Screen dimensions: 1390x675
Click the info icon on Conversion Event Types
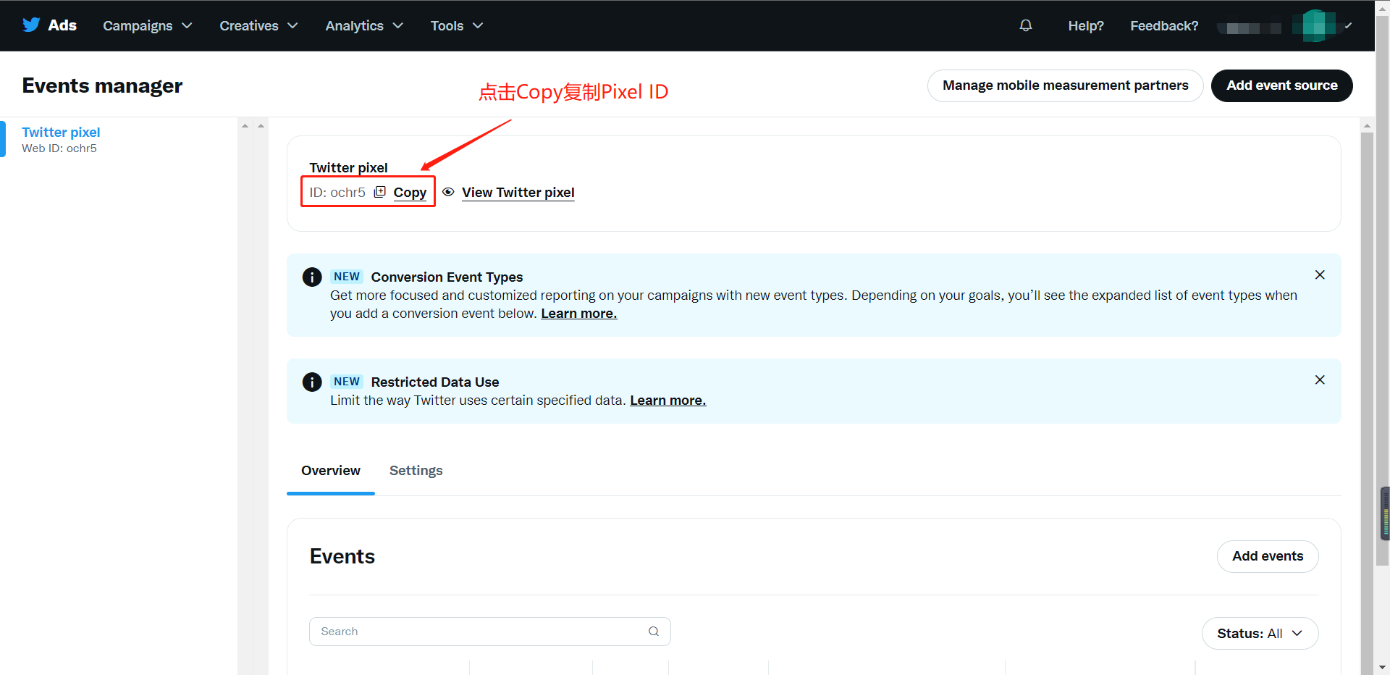click(x=312, y=277)
